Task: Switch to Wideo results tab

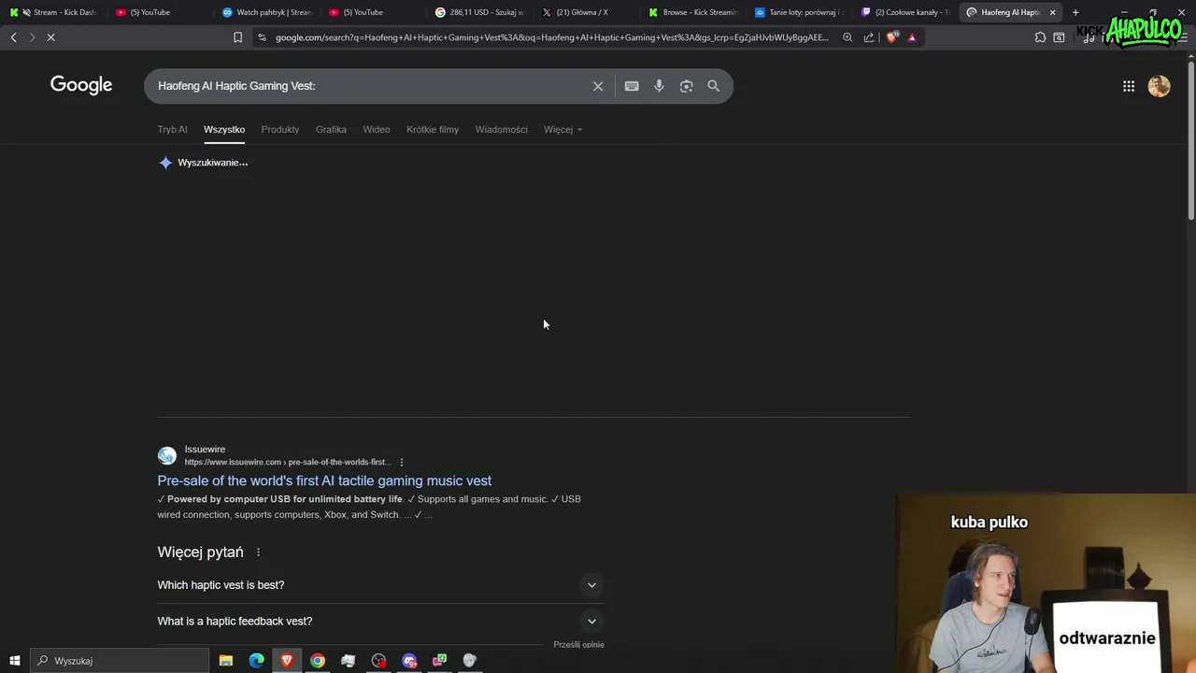Action: pyautogui.click(x=377, y=129)
